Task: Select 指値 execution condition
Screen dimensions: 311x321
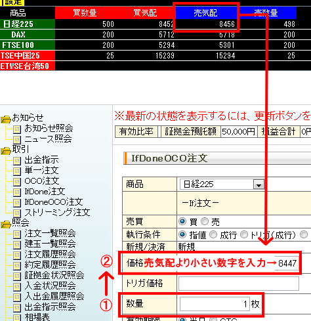Action: tap(182, 234)
